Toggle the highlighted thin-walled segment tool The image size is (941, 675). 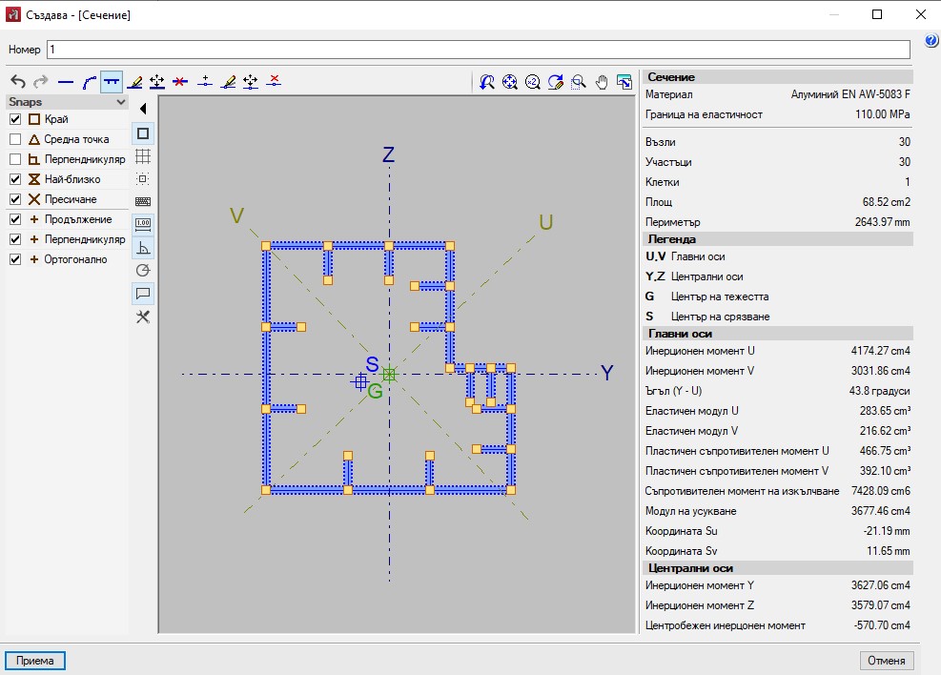coord(112,82)
